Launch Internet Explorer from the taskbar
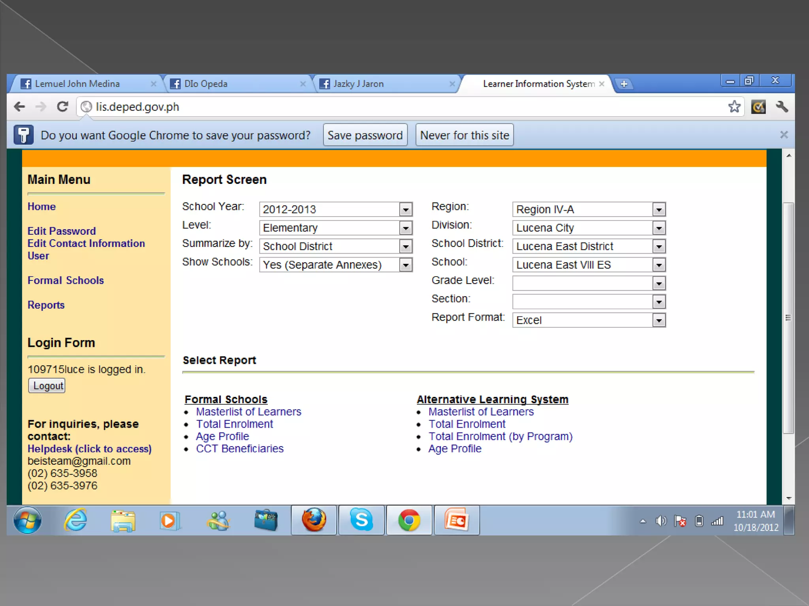 (75, 520)
